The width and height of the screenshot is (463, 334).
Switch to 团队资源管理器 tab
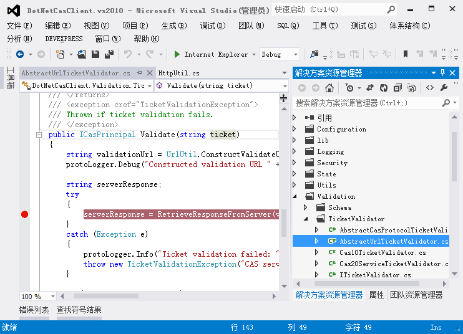416,295
